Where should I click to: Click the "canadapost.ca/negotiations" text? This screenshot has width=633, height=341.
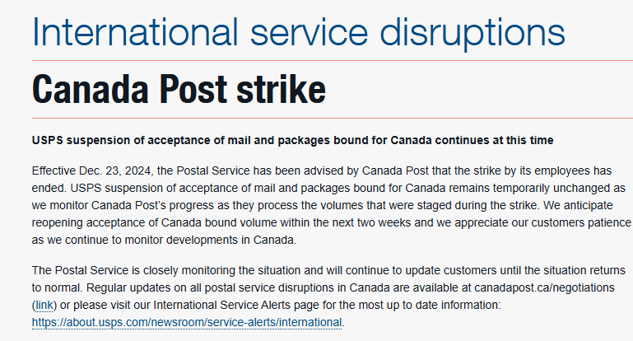pos(544,287)
